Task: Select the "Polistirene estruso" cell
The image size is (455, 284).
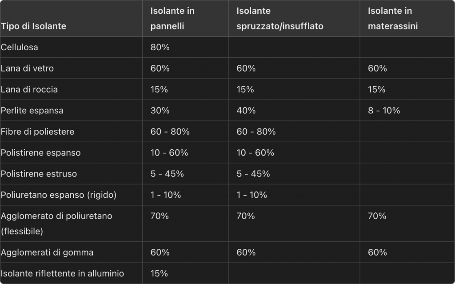Action: coord(39,174)
